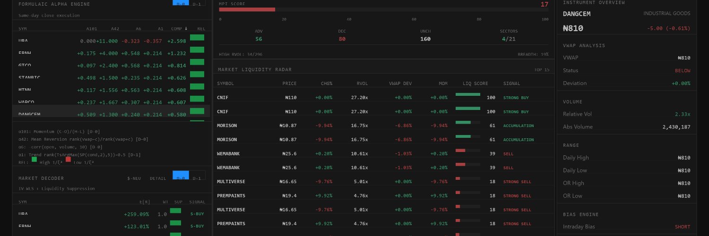Image resolution: width=709 pixels, height=236 pixels.
Task: Click TOP 15 in Liquidity Radar header
Action: click(x=541, y=70)
